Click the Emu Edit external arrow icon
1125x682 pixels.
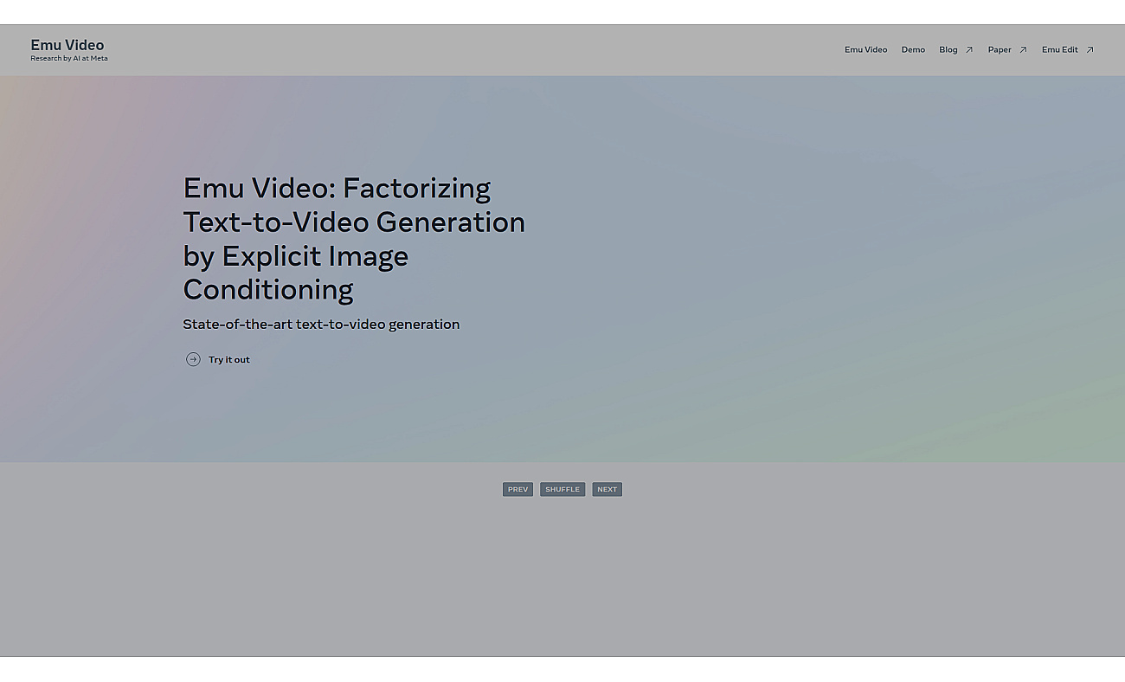click(1090, 50)
